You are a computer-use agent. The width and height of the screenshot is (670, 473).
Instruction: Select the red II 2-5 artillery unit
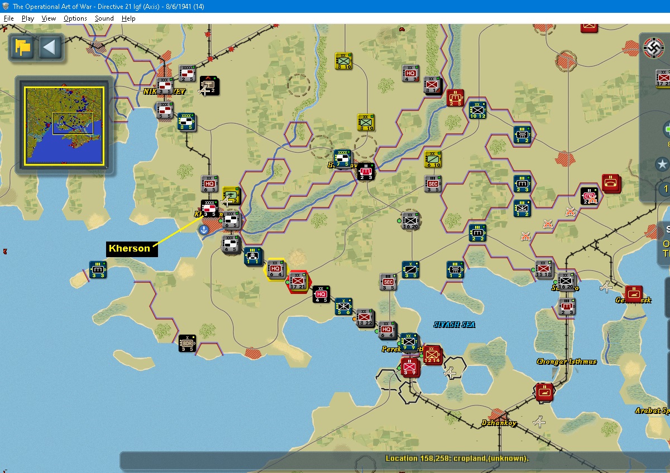[x=456, y=98]
